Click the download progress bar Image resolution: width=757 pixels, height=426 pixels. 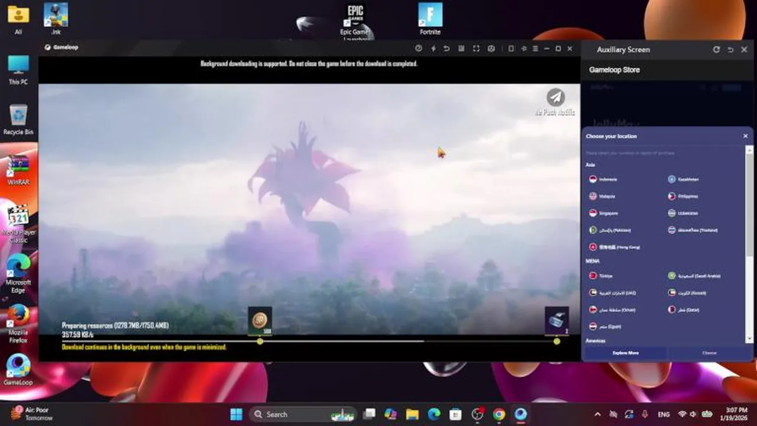pos(309,341)
